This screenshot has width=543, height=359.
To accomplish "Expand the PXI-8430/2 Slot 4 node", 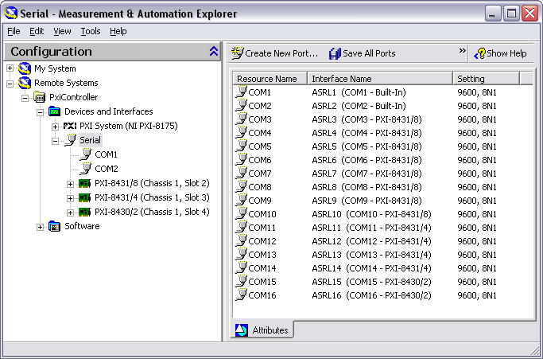I will [70, 213].
